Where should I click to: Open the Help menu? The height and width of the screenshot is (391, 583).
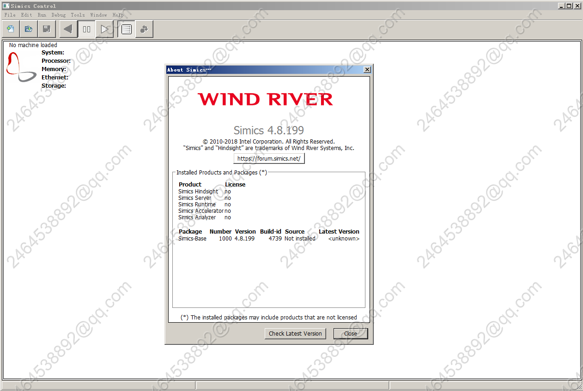118,15
